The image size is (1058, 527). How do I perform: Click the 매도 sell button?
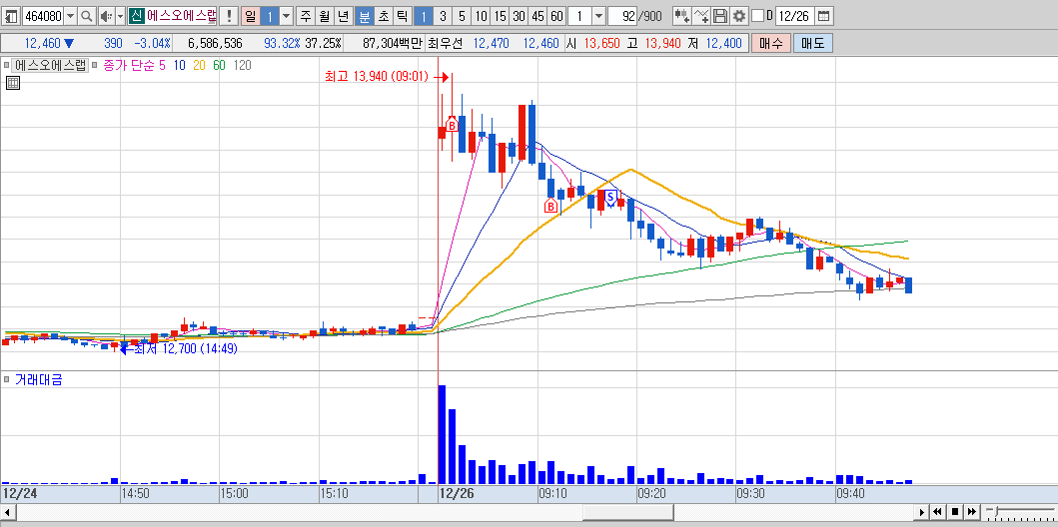click(813, 43)
